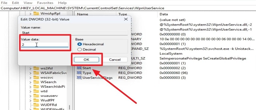256x110 pixels.
Task: Close the Edit DWORD dialog with X
Action: pyautogui.click(x=126, y=19)
